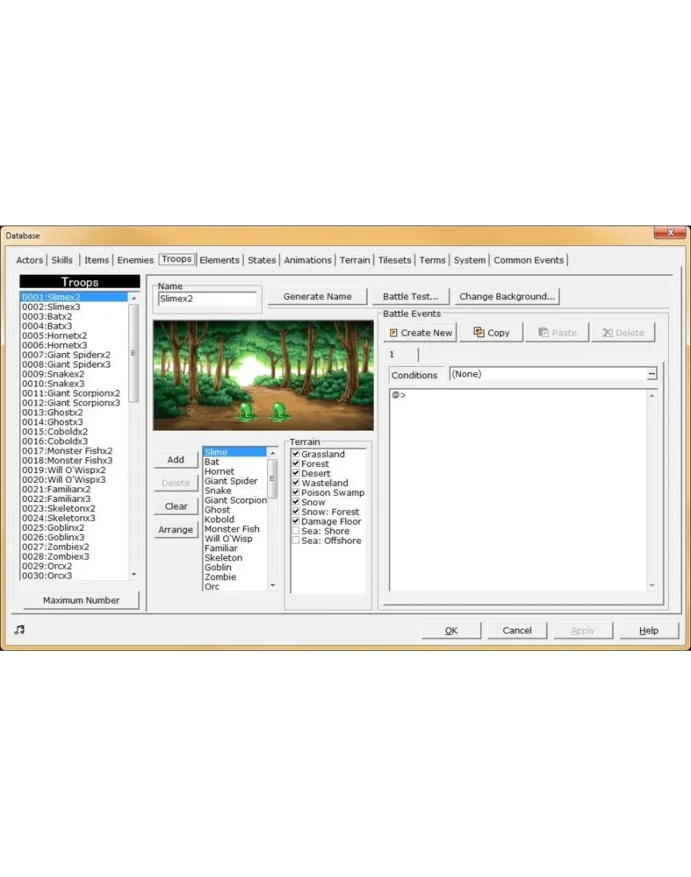Click Create New battle event page button
The width and height of the screenshot is (691, 877).
pyautogui.click(x=420, y=333)
